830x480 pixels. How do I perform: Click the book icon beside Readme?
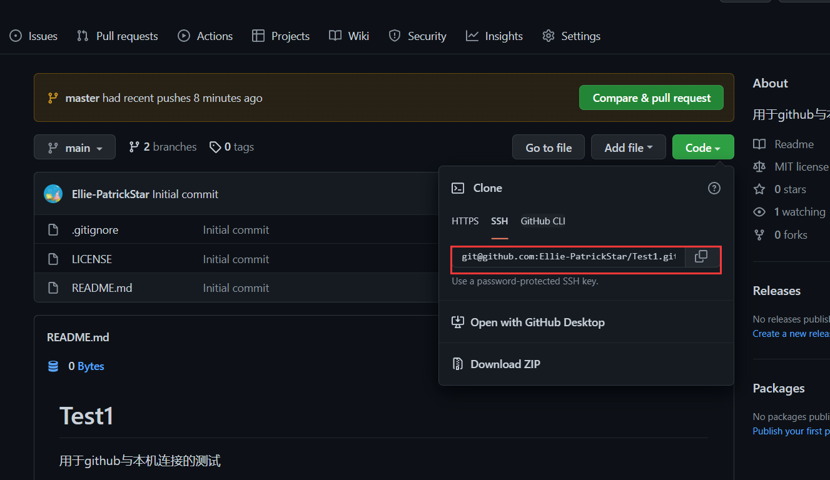[x=759, y=144]
